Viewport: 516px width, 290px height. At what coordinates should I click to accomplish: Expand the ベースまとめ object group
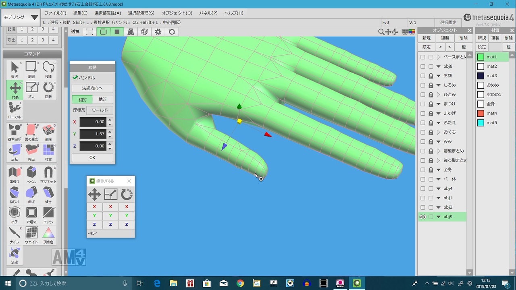(439, 57)
